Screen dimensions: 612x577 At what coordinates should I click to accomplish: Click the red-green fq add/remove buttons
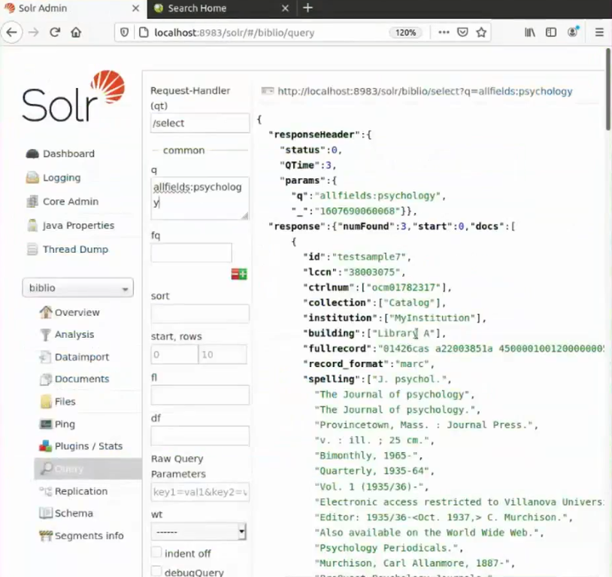click(x=239, y=274)
